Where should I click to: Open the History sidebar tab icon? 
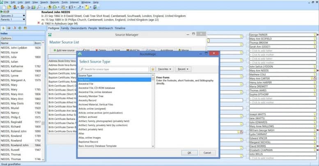(20, 28)
